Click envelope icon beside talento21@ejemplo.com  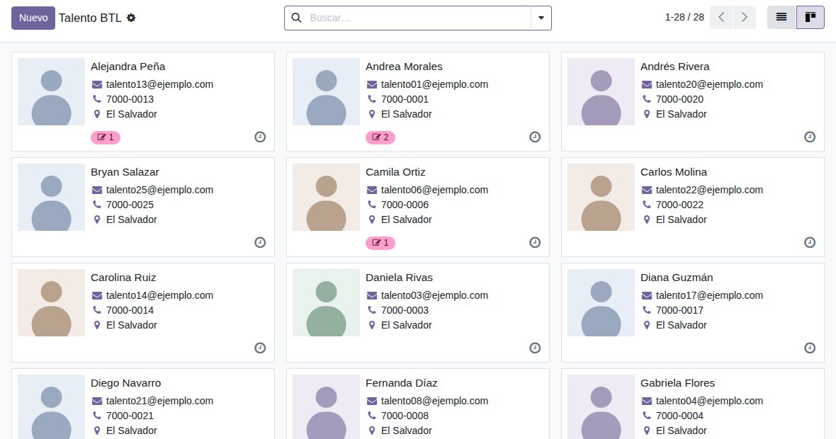point(97,401)
